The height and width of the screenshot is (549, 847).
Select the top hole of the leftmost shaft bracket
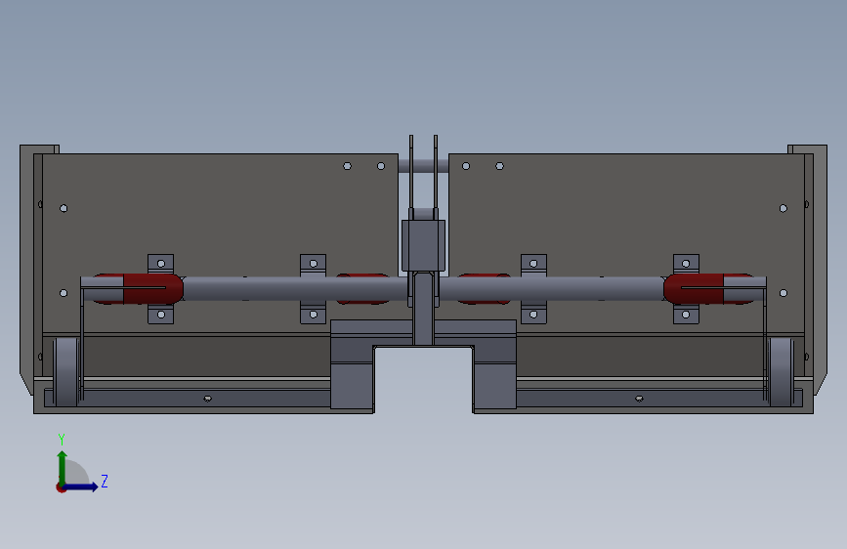[161, 264]
